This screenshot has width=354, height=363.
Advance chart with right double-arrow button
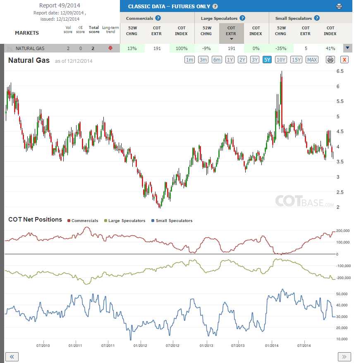344,356
